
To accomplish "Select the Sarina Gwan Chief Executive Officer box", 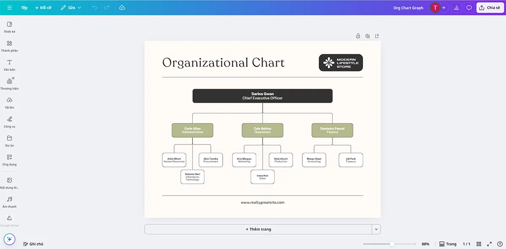I will pyautogui.click(x=262, y=96).
